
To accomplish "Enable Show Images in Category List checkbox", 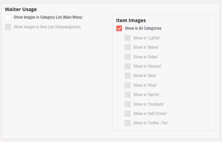I will [x=8, y=17].
